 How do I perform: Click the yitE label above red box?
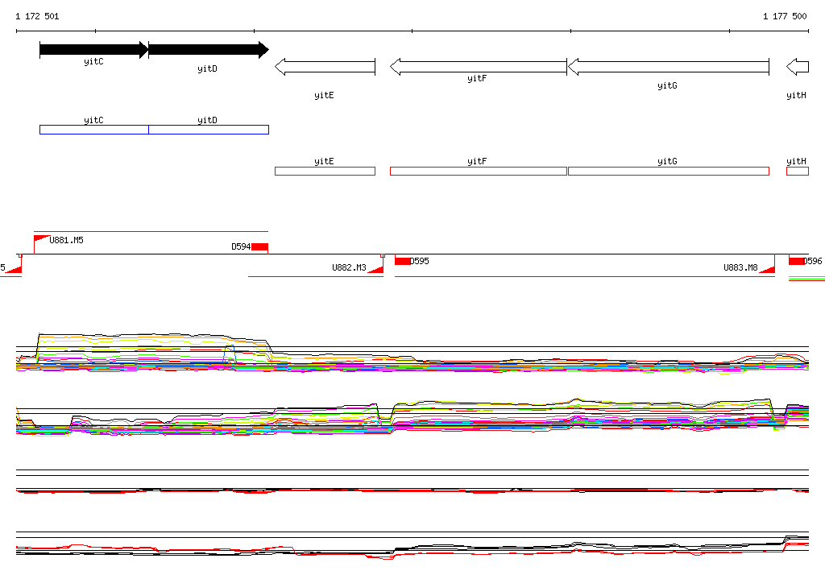324,162
